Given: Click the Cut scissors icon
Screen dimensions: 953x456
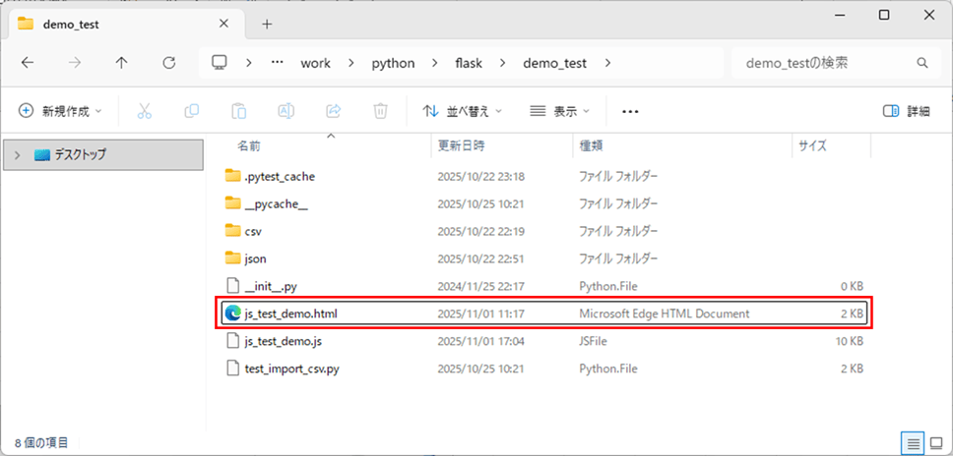Looking at the screenshot, I should (144, 111).
